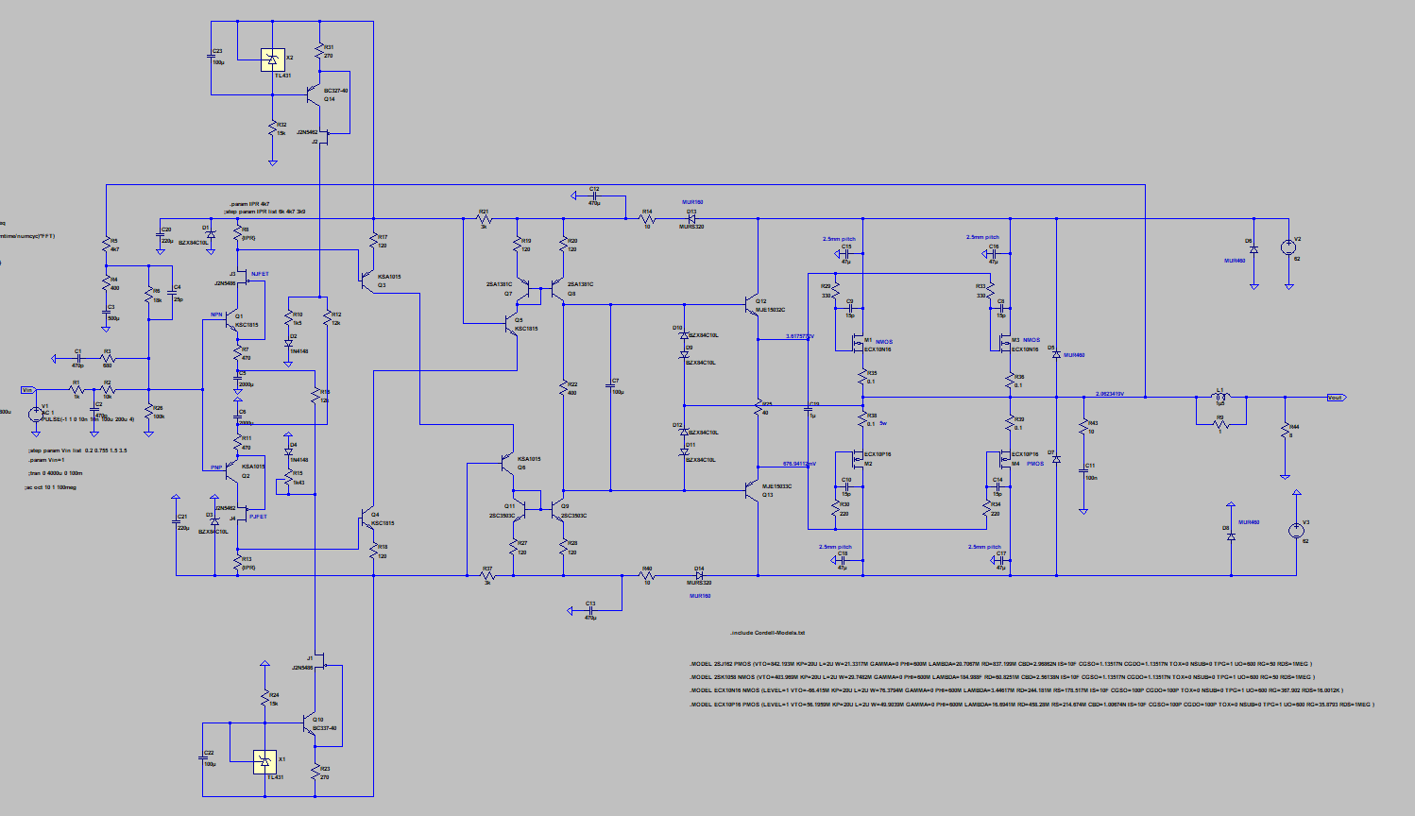Click transistor Q13 MJE15033C
Viewport: 1415px width, 816px height.
point(752,489)
